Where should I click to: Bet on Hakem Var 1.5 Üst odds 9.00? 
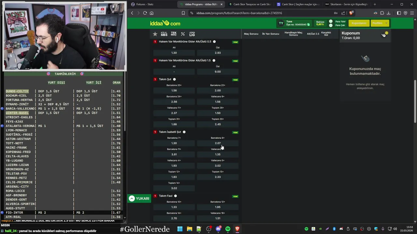218,71
